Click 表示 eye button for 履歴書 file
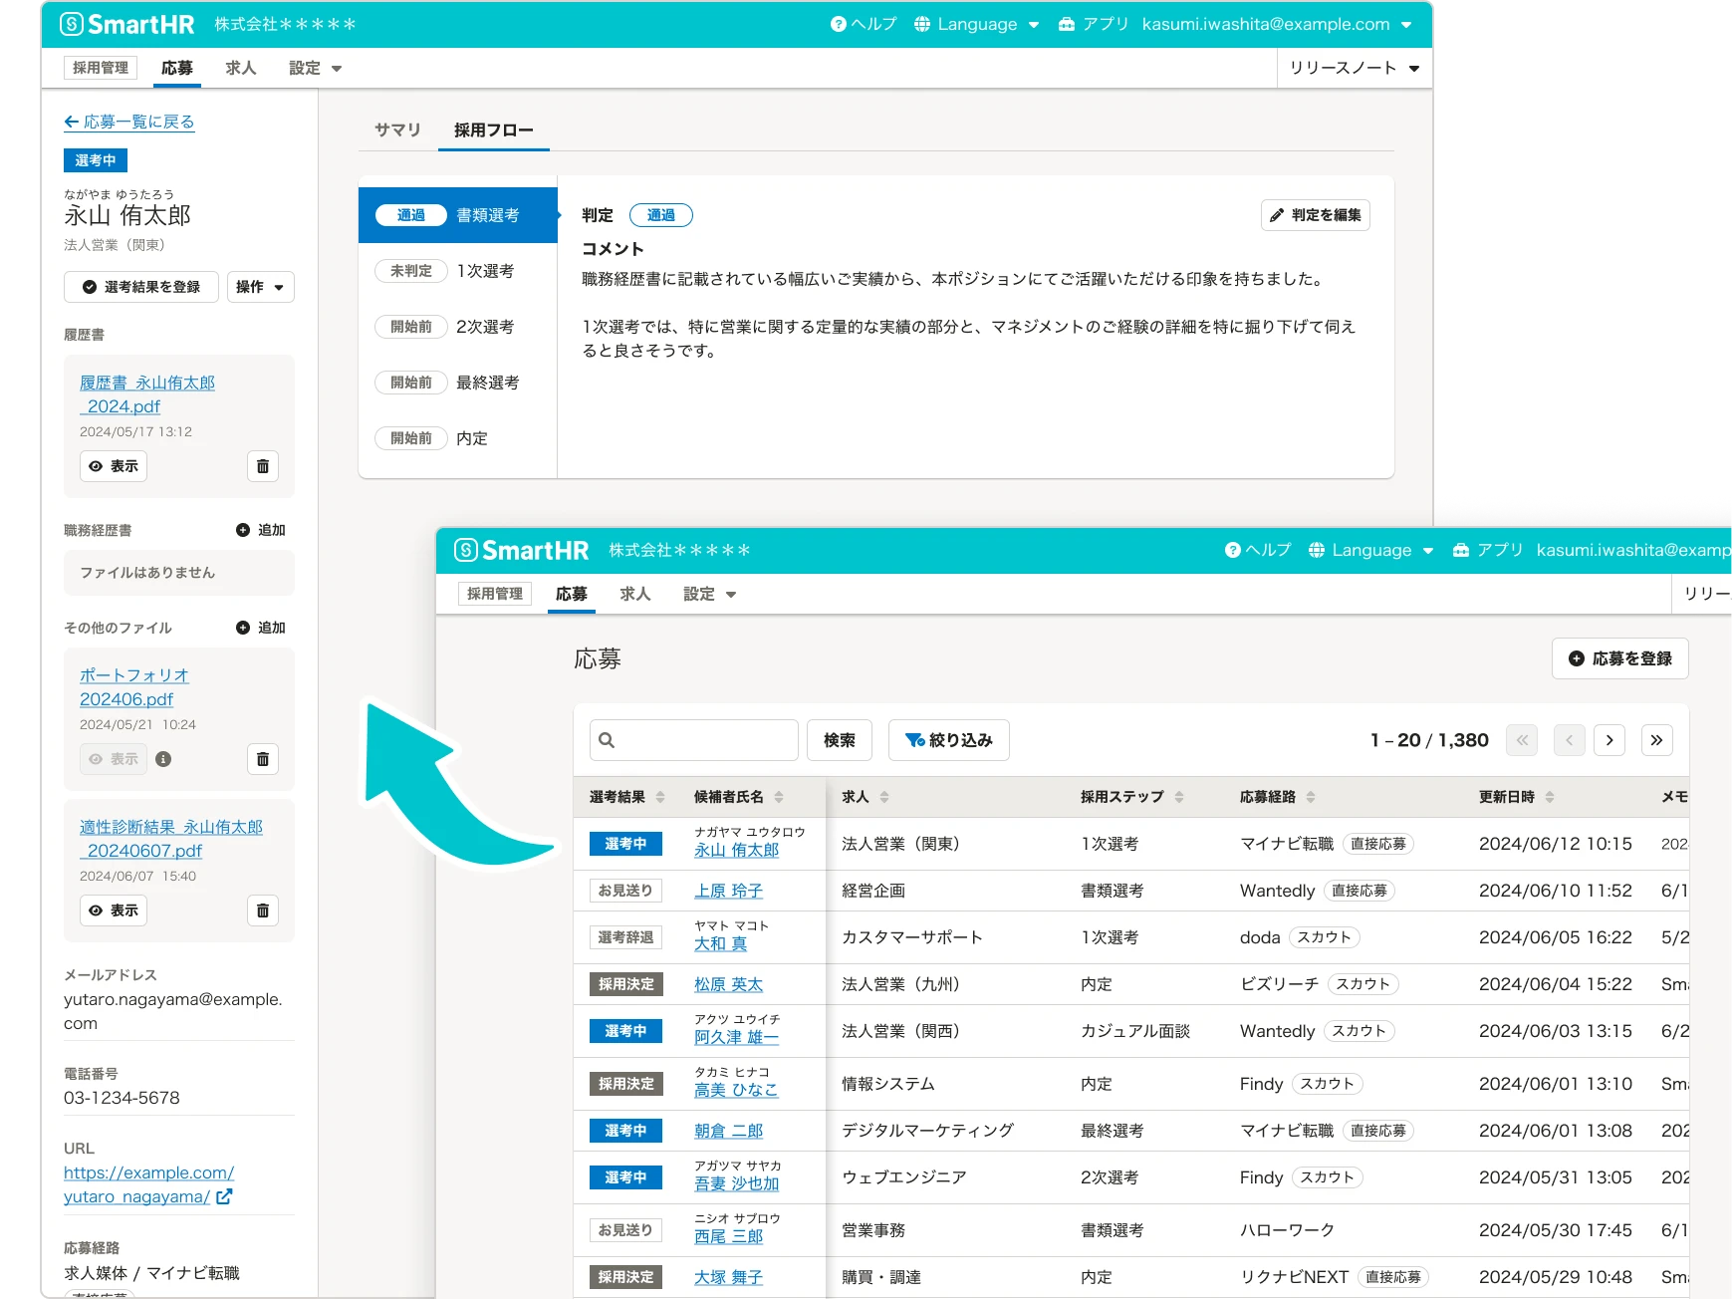 click(114, 466)
